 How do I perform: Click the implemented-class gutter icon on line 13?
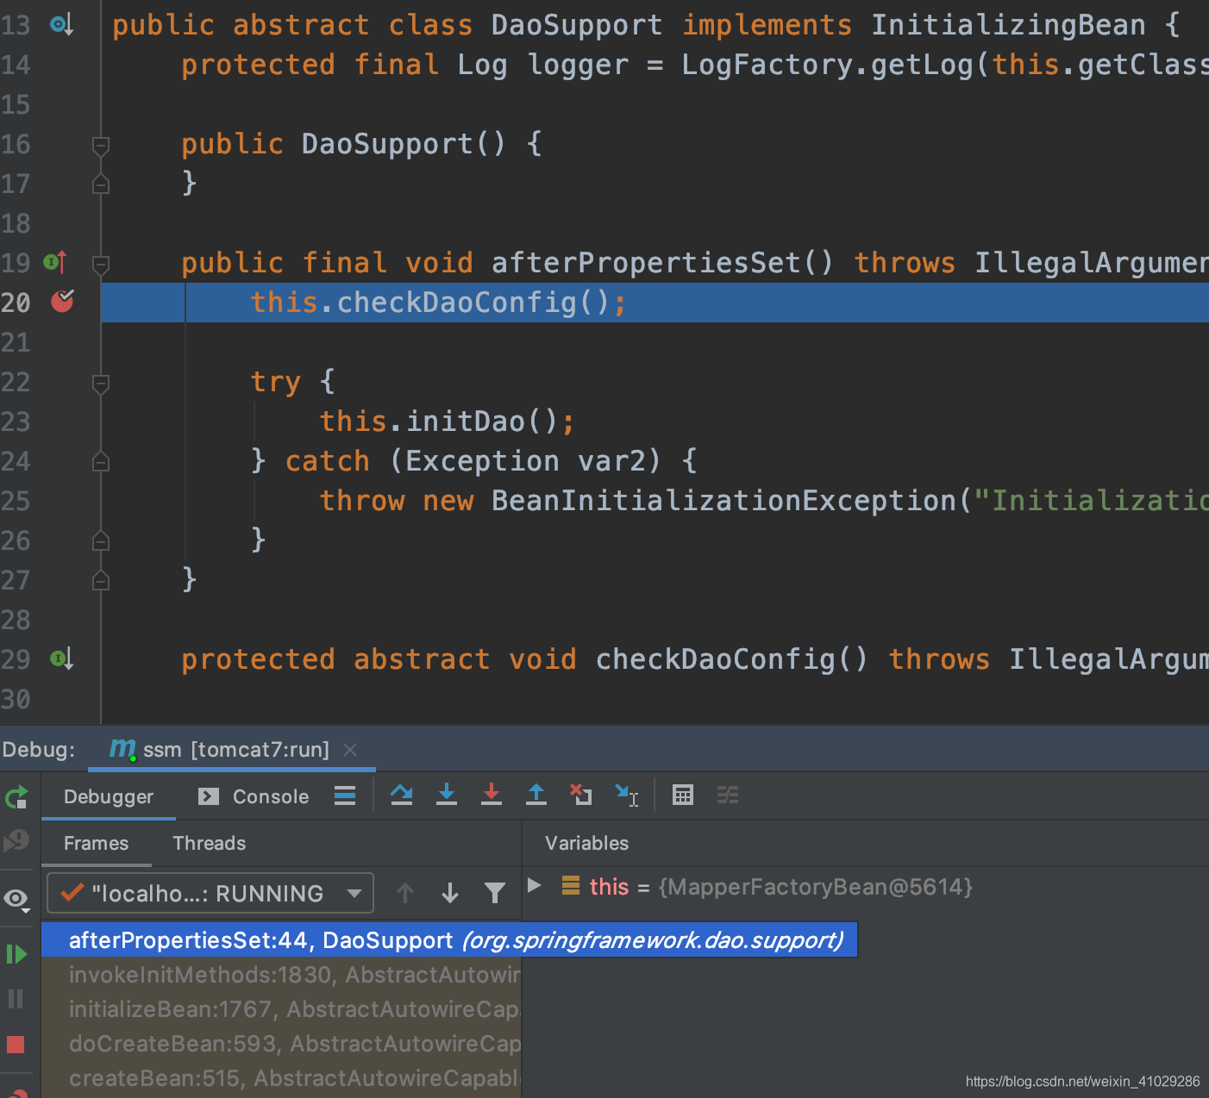[x=61, y=25]
